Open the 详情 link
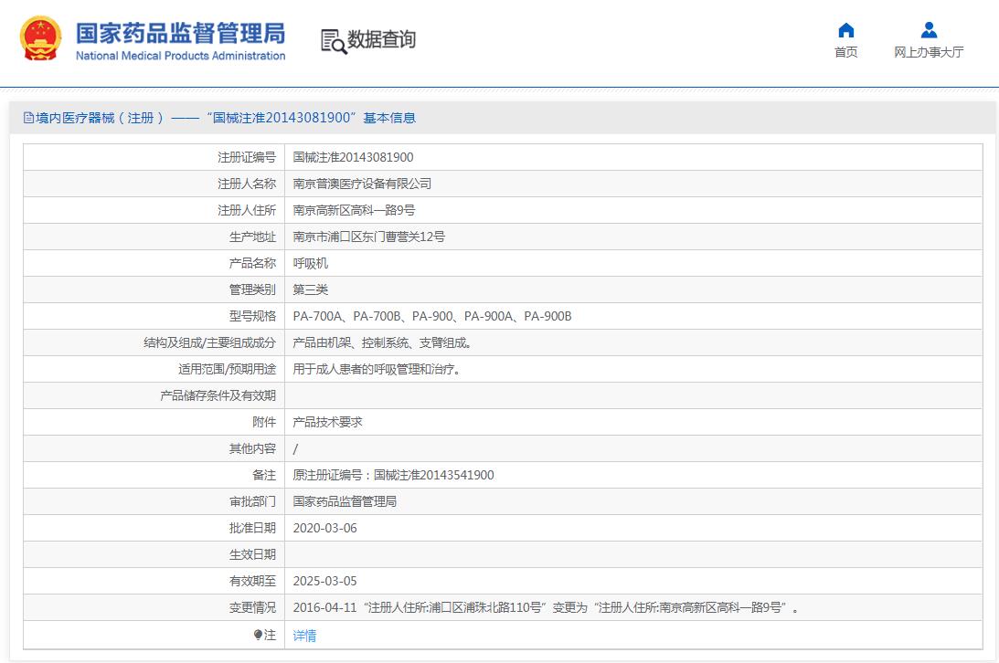The image size is (999, 663). pos(304,635)
